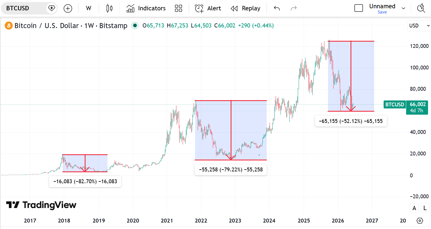Screen dimensions: 431x229
Task: Select the W weekly timeframe button
Action: [x=89, y=8]
